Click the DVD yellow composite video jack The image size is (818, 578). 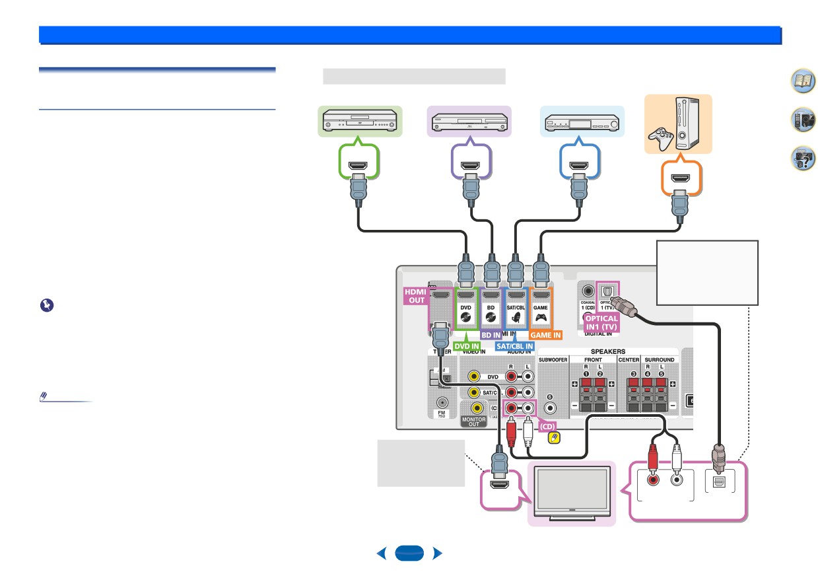pyautogui.click(x=473, y=377)
